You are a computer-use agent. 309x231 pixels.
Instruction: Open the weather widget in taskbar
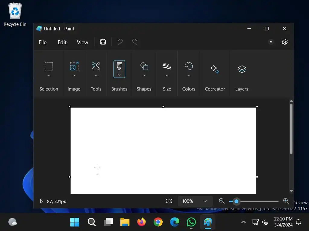point(13,222)
